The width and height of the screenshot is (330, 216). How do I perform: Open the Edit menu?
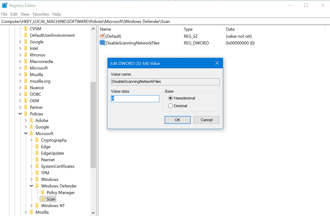[x=14, y=14]
